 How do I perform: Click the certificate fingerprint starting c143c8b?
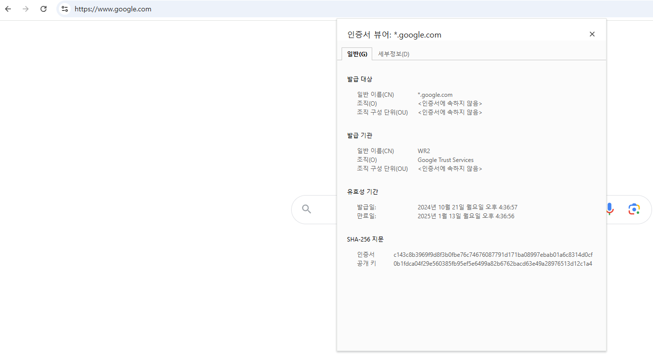click(493, 255)
